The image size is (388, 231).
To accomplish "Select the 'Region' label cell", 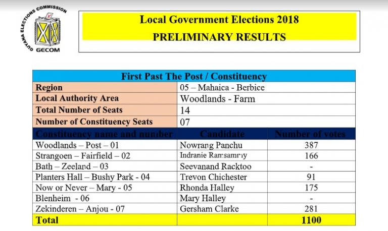I will coord(105,87).
